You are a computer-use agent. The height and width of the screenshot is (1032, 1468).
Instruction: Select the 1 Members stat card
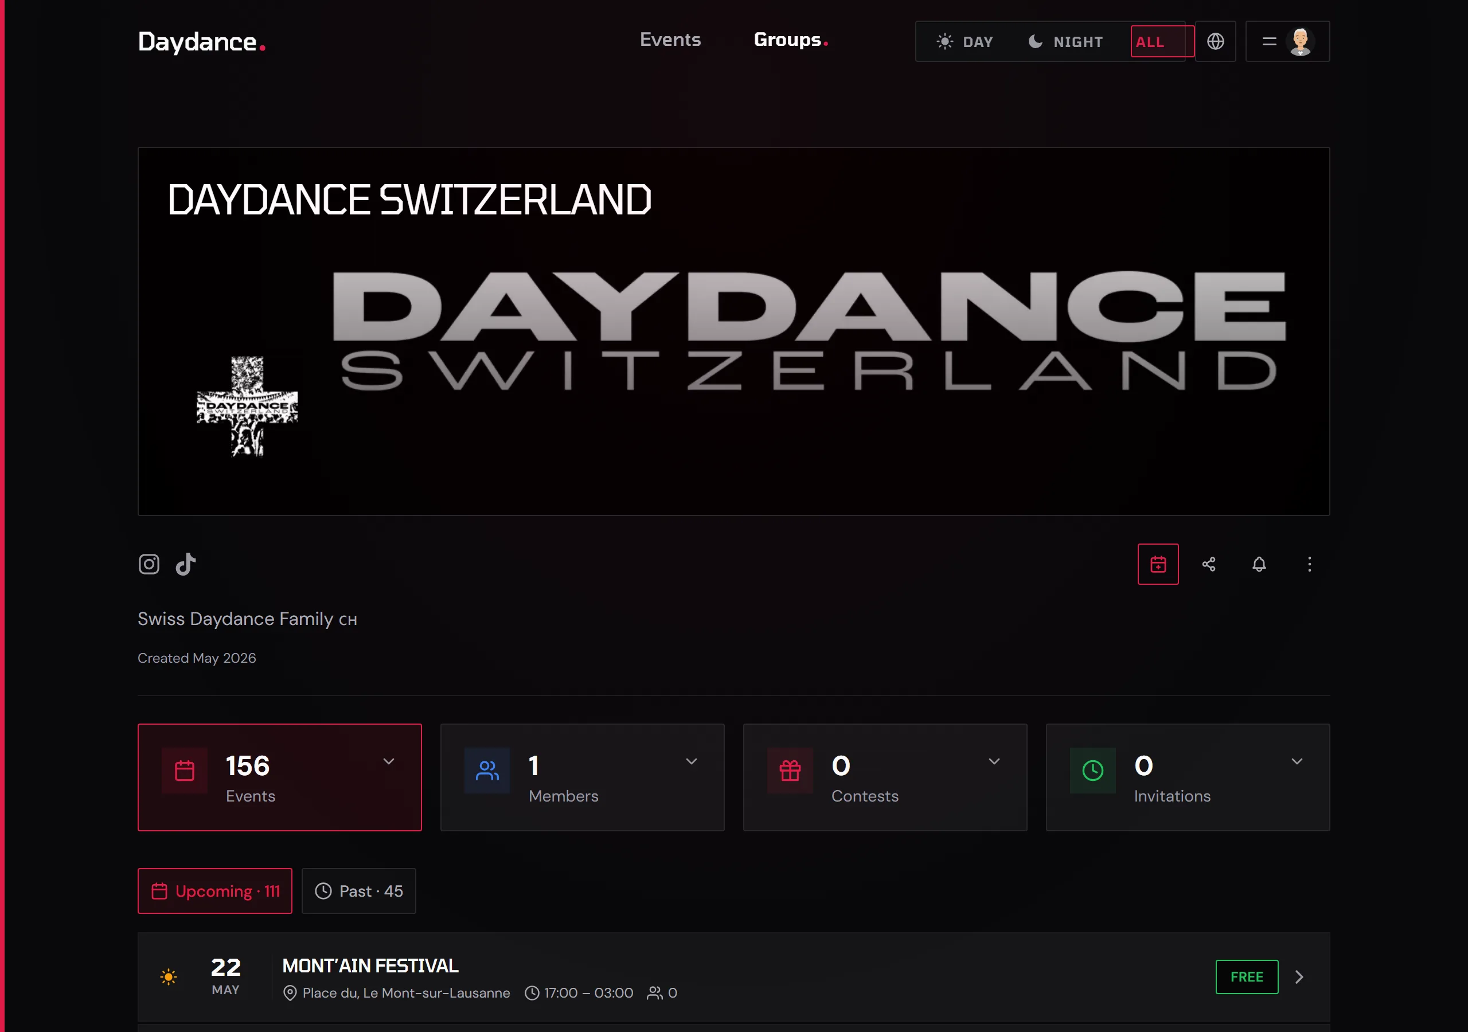point(583,777)
